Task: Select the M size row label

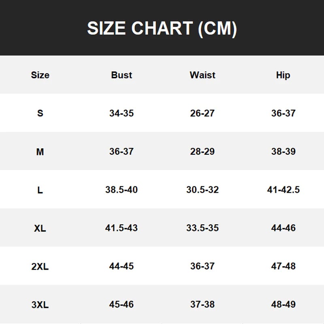Action: point(40,151)
